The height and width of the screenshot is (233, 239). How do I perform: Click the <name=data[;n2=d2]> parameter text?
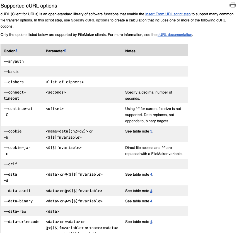[x=67, y=131]
